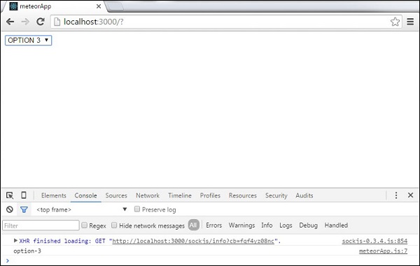Enable Preserve log checkbox
Image resolution: width=420 pixels, height=266 pixels.
(137, 209)
